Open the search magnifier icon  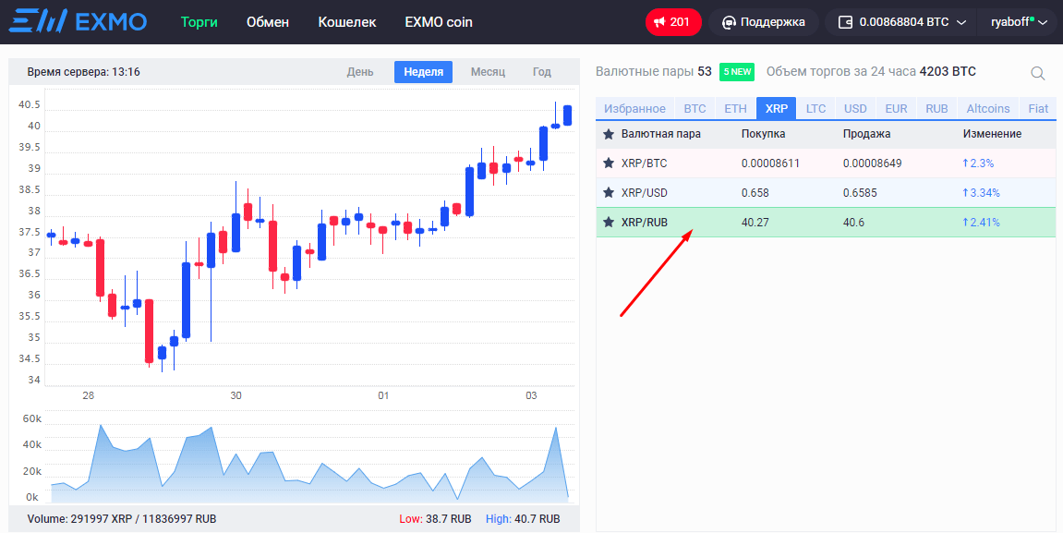1037,73
